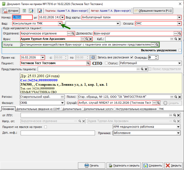Click the schedule picker icon beside time fields

[93, 57]
